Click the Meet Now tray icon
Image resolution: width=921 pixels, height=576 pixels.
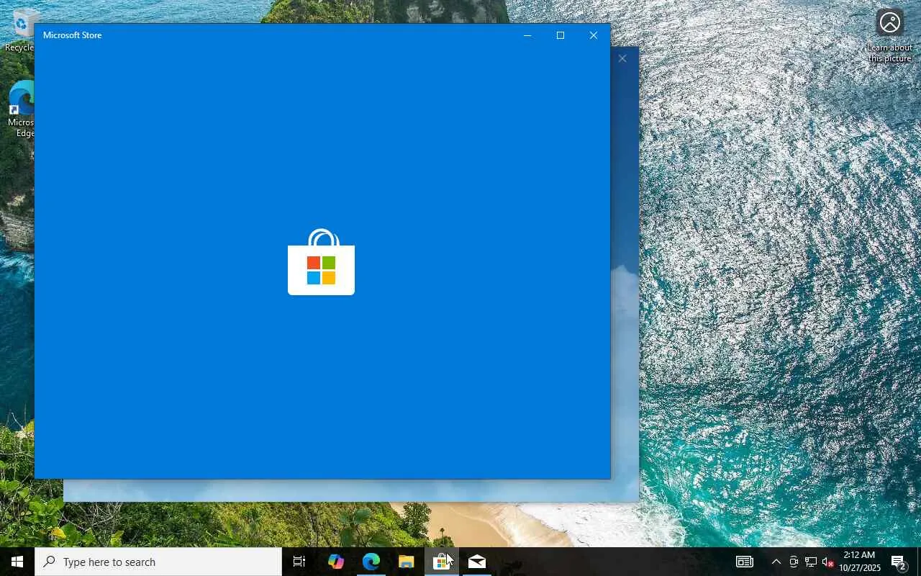coord(793,562)
